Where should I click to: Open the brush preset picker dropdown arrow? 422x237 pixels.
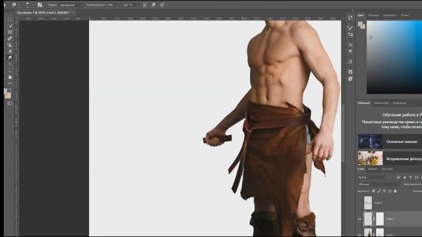click(x=32, y=5)
